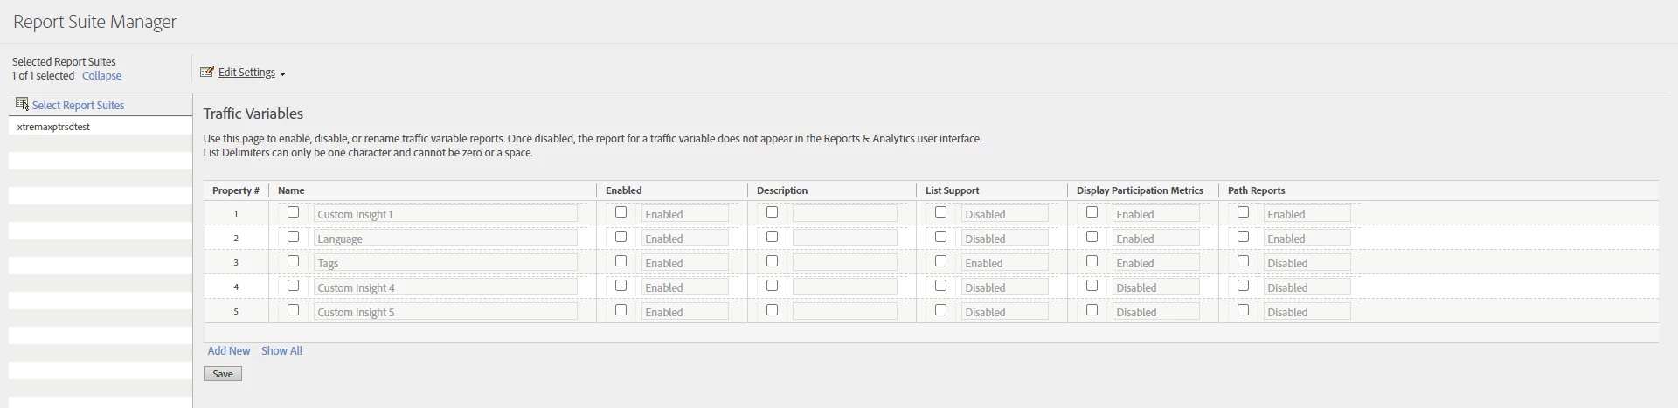1678x408 pixels.
Task: Toggle List Support checkbox for Tags row
Action: (941, 261)
